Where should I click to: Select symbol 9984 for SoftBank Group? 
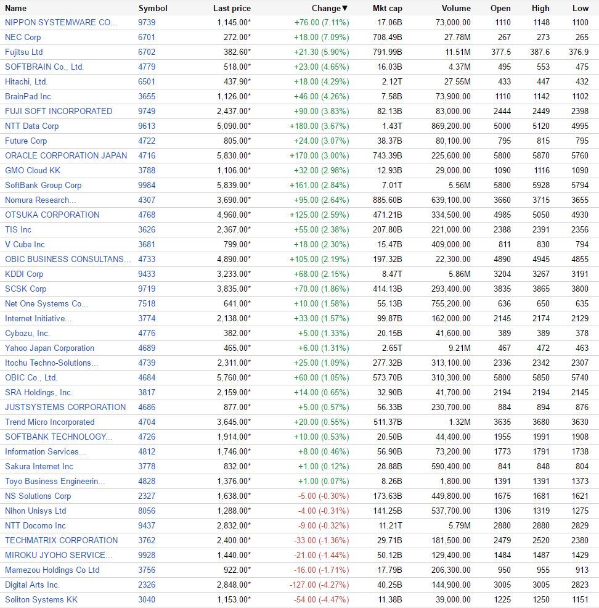pos(147,185)
